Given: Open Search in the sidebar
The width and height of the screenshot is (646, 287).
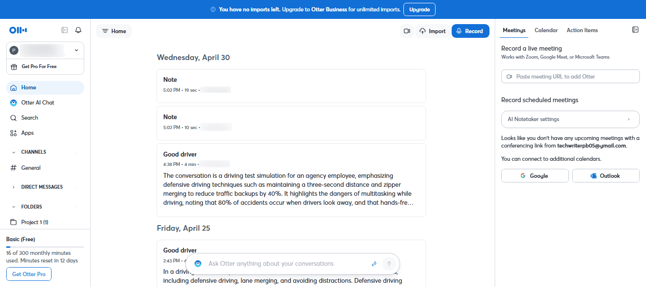Looking at the screenshot, I should point(29,118).
